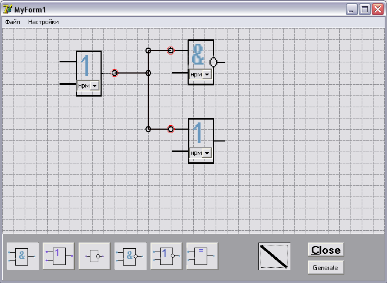Click the red connection node at the NAND gate input
The height and width of the screenshot is (283, 387).
tap(171, 51)
